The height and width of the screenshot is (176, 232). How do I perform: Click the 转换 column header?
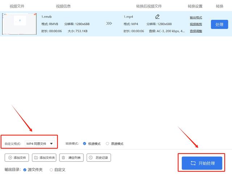(x=220, y=6)
